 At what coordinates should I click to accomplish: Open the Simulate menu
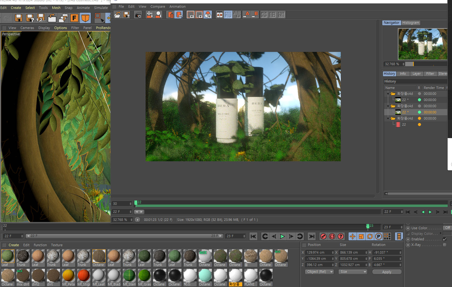[x=101, y=8]
